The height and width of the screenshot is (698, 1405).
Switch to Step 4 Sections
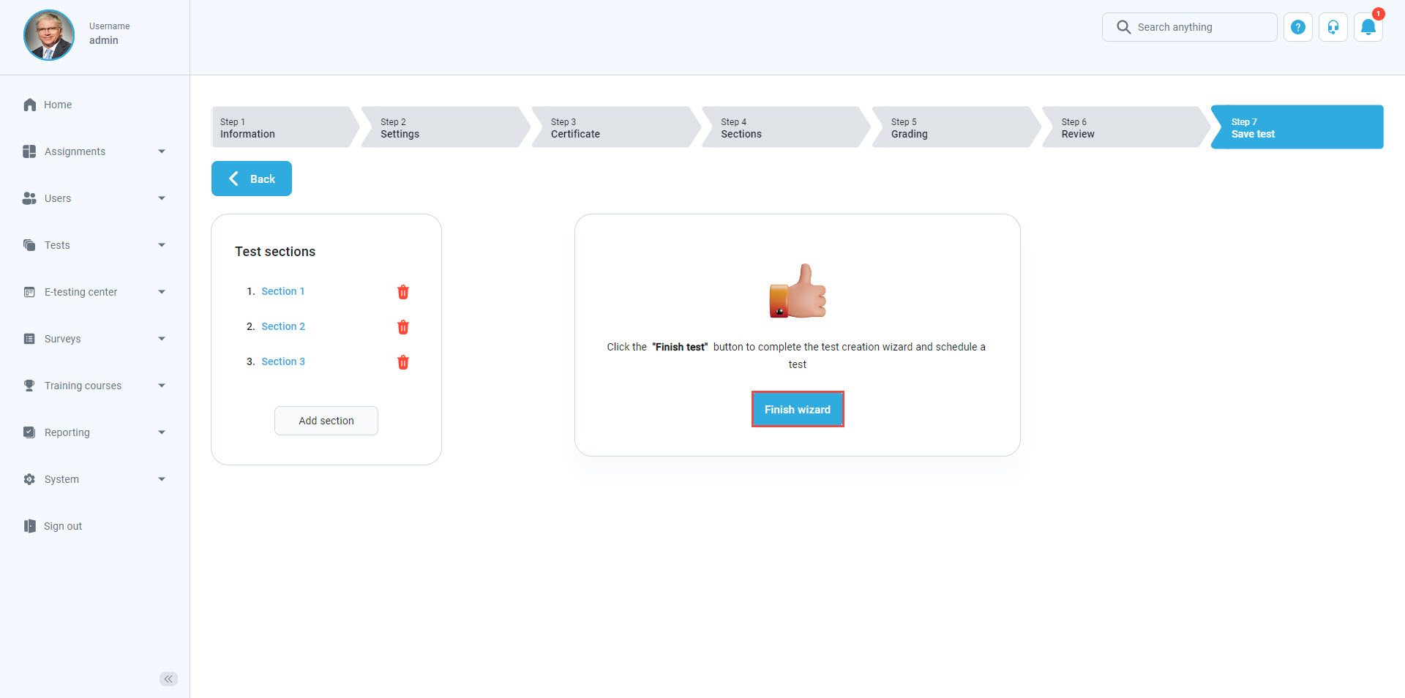(x=783, y=128)
